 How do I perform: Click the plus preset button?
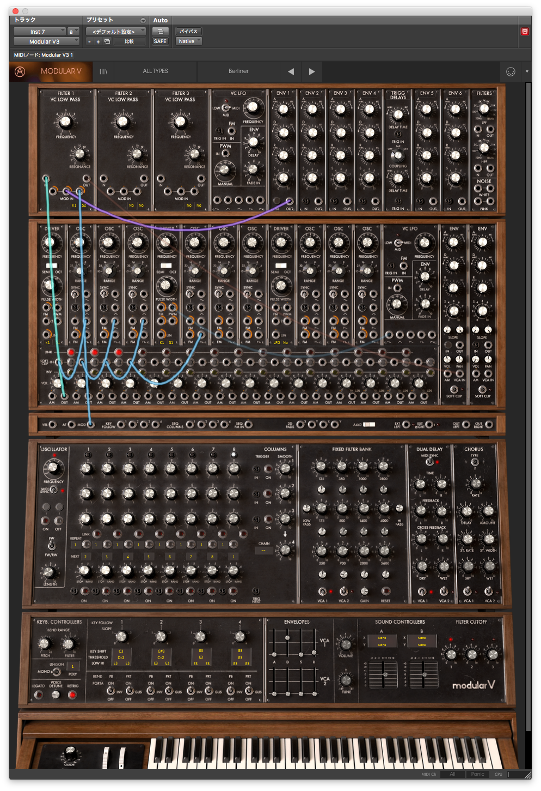(98, 41)
